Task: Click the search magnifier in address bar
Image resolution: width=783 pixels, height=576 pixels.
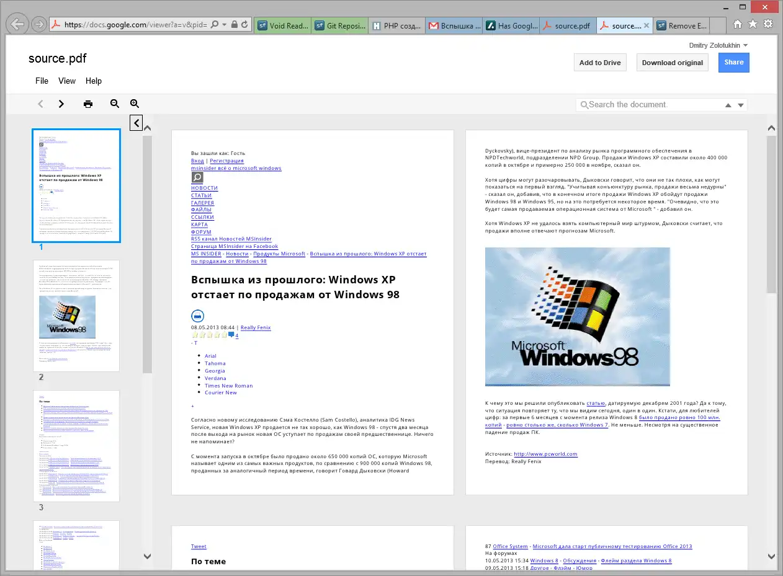Action: click(x=215, y=25)
